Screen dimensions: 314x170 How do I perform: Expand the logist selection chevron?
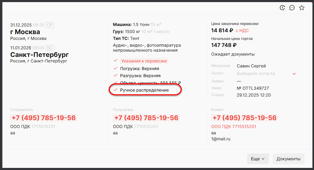coord(294,74)
